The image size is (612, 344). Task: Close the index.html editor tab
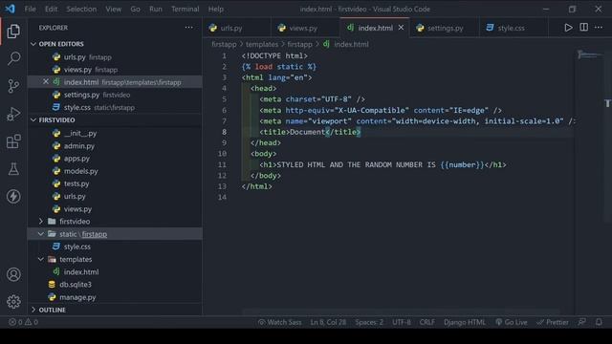click(401, 28)
